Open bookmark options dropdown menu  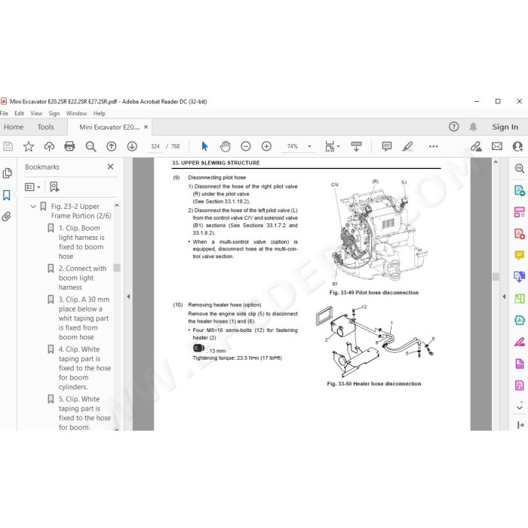pyautogui.click(x=32, y=187)
